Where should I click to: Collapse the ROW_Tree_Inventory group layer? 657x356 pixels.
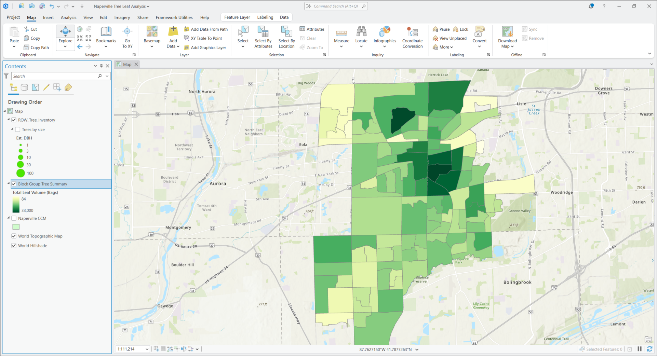[9, 120]
